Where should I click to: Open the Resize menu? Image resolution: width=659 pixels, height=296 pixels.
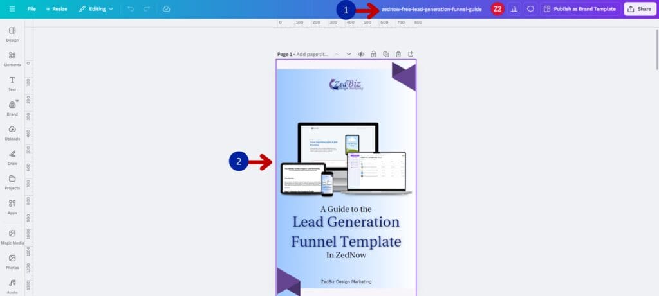point(57,9)
